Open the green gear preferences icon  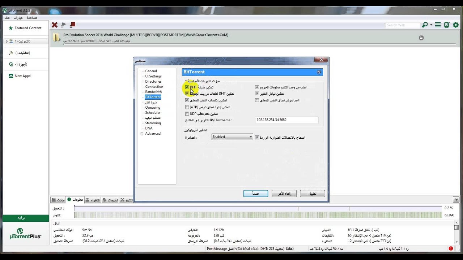456,25
